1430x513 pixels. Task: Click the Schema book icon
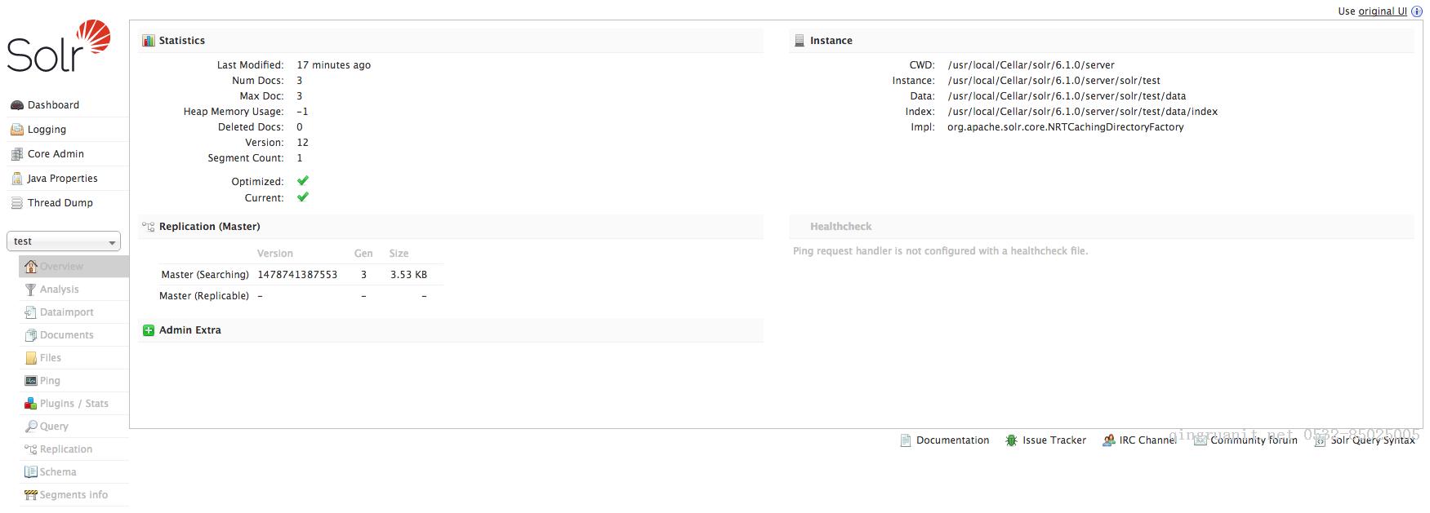[31, 472]
